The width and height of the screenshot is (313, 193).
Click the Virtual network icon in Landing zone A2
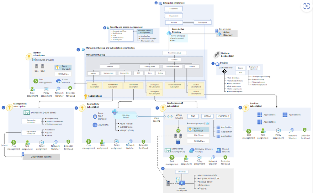(170, 116)
